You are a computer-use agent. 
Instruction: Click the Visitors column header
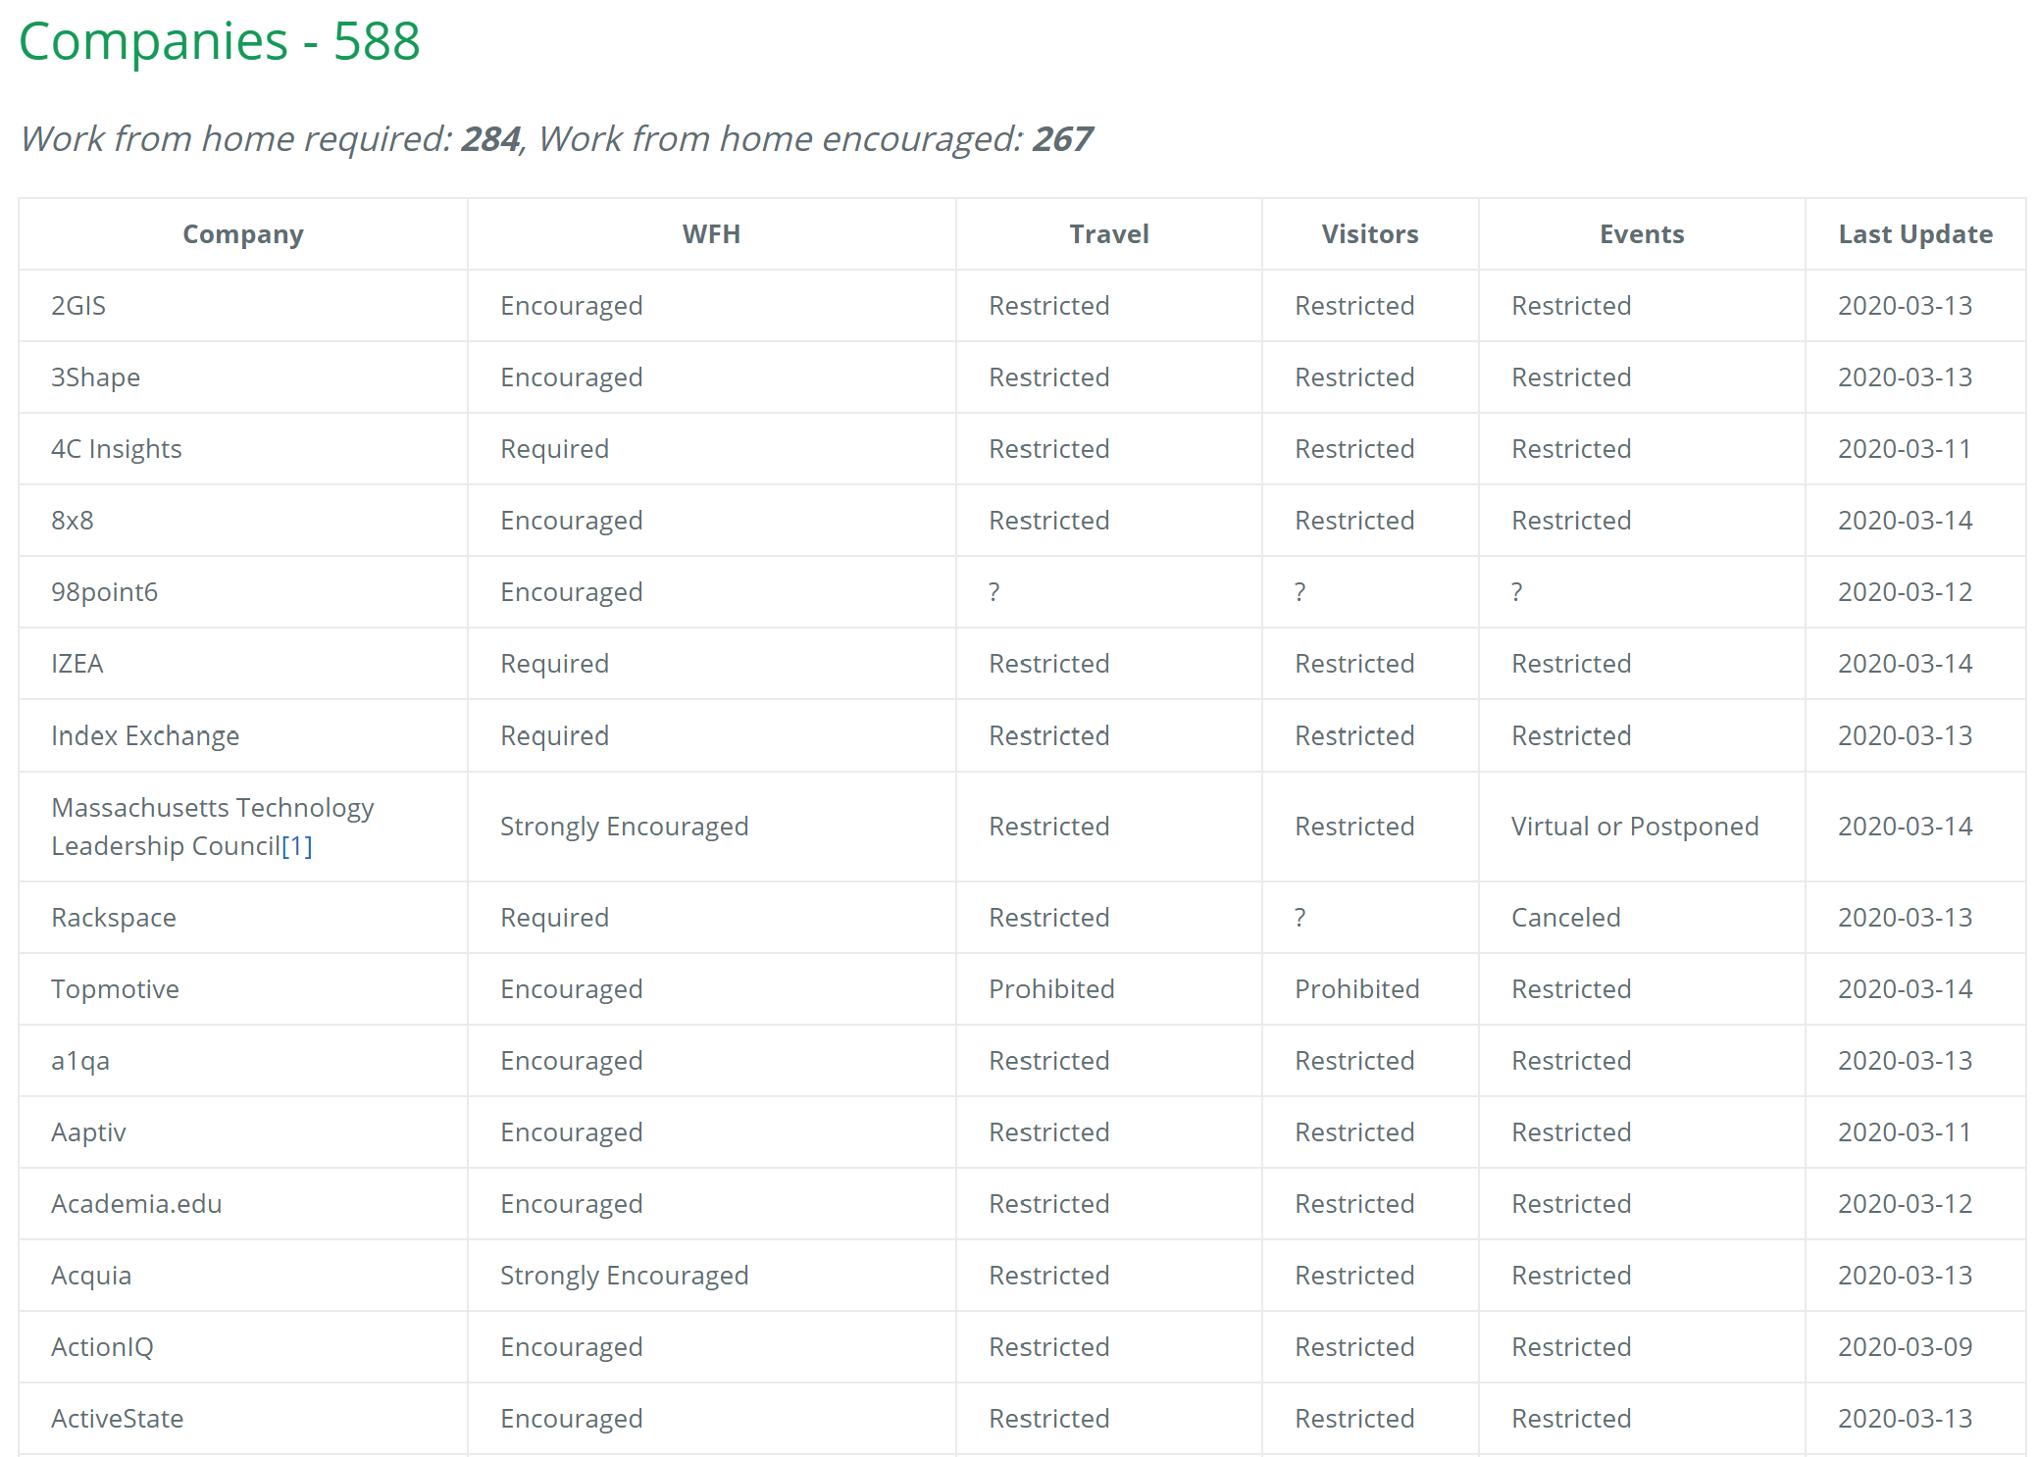point(1369,234)
